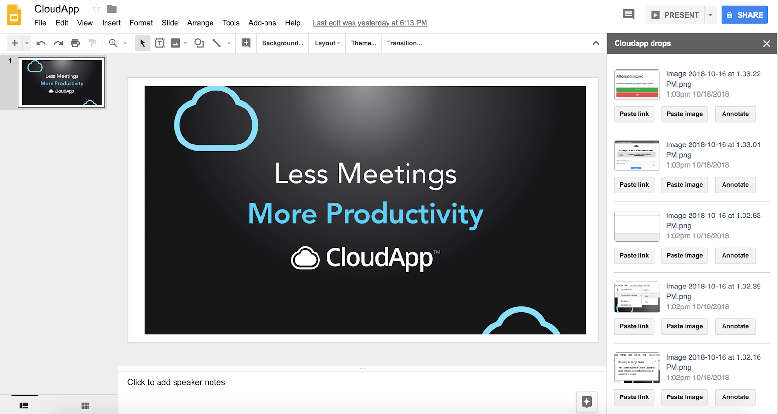Open the Background... option
Screen dimensions: 778x414
point(283,43)
